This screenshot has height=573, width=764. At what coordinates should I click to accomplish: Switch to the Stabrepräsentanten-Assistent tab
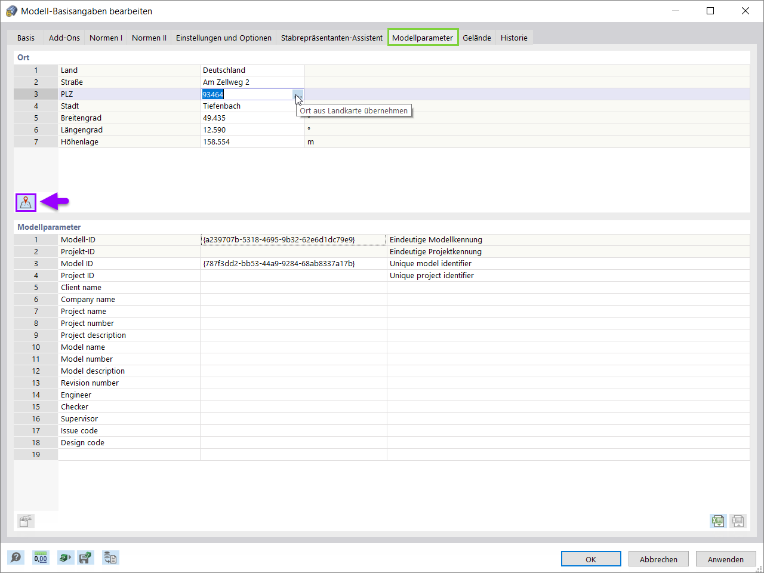[332, 38]
